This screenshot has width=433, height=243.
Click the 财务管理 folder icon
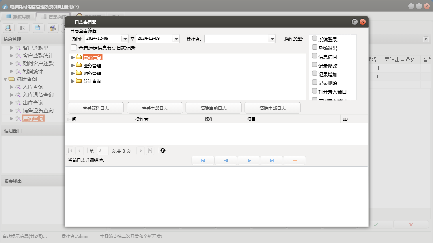(79, 73)
